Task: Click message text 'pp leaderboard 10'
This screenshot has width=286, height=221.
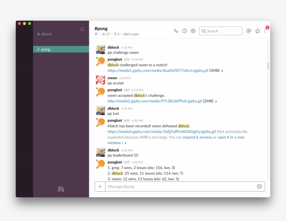Action: (123, 155)
